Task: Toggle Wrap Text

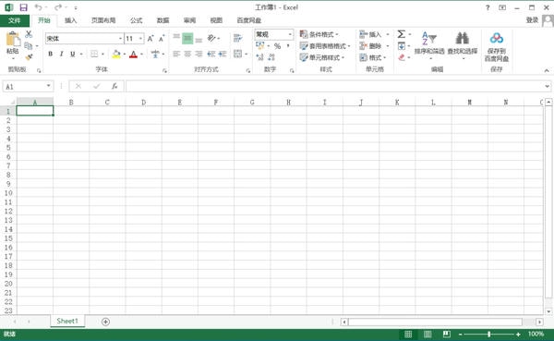Action: pyautogui.click(x=238, y=38)
